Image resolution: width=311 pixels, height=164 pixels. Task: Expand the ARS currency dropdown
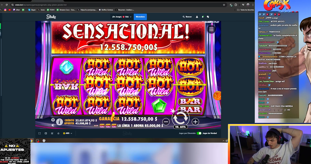pos(67,133)
